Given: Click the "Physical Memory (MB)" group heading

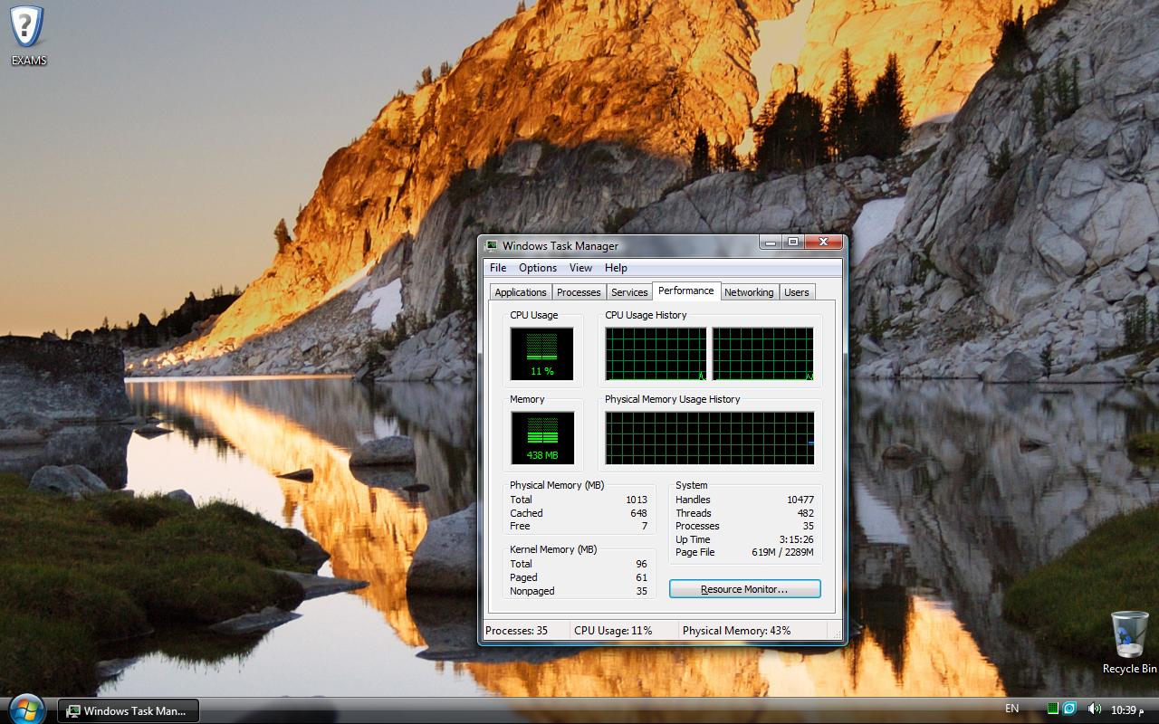Looking at the screenshot, I should click(557, 485).
